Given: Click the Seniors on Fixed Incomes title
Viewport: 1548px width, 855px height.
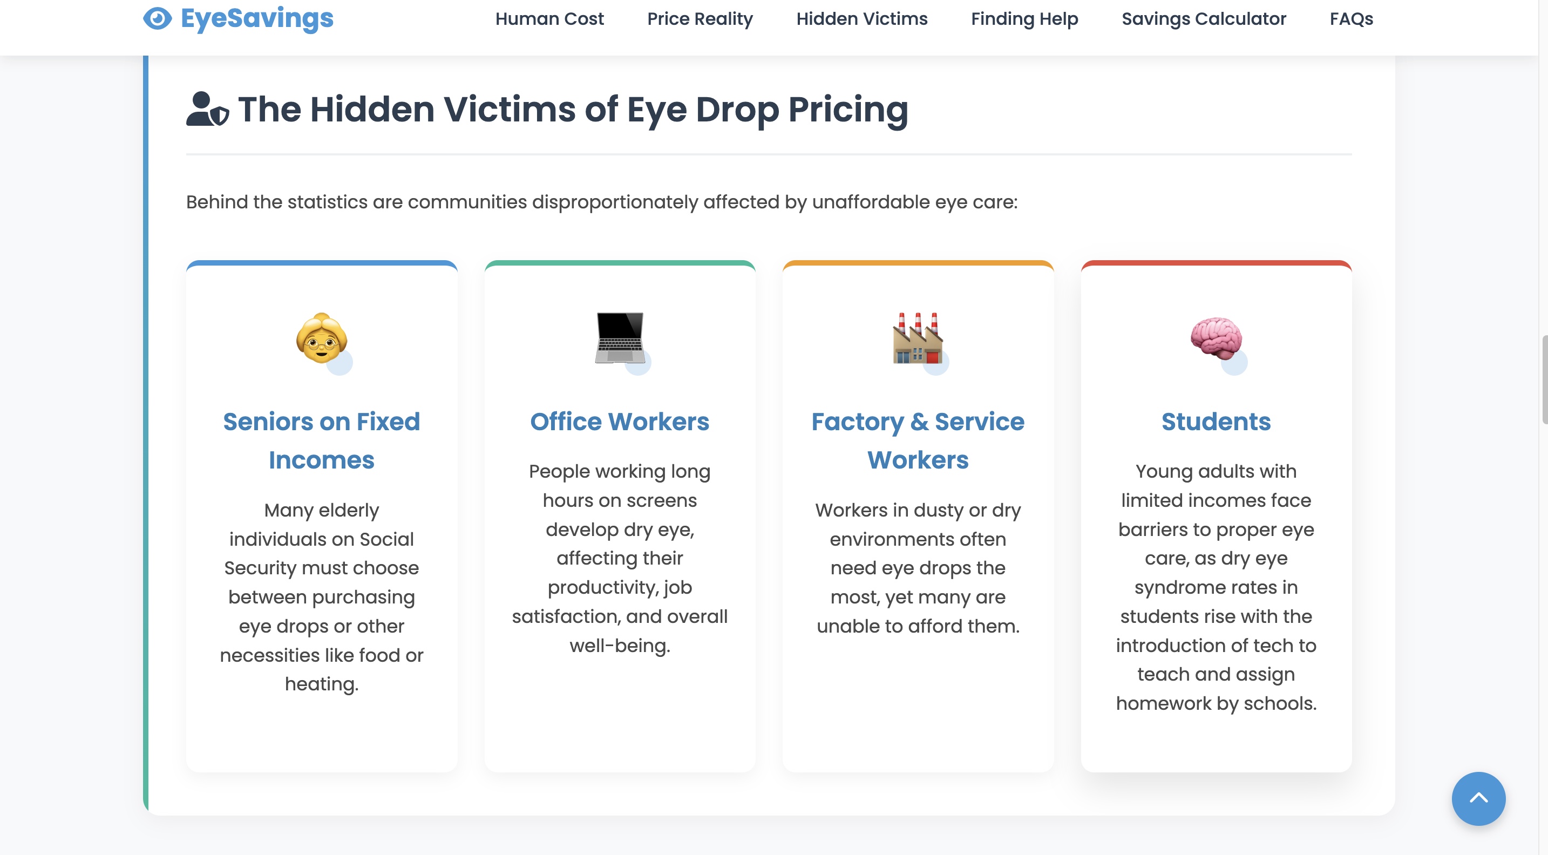Looking at the screenshot, I should 322,440.
